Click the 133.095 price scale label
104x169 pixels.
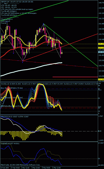[101, 76]
